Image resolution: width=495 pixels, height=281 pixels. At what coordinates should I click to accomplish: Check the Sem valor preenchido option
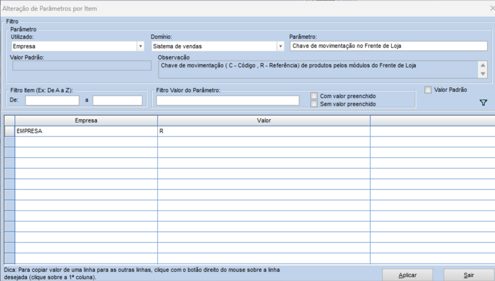(x=314, y=104)
